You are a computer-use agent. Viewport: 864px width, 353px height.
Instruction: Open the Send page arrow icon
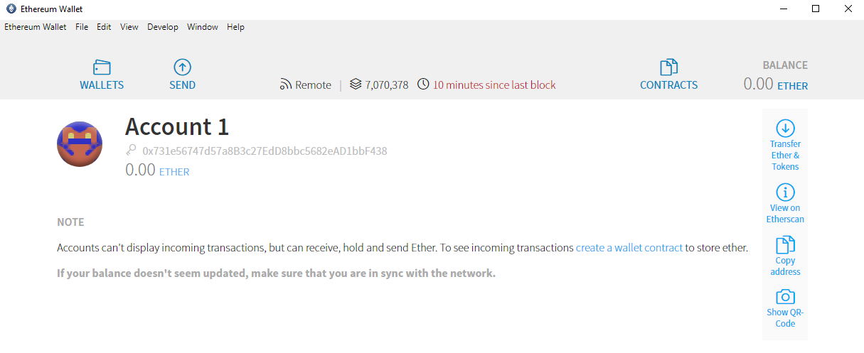click(x=183, y=67)
